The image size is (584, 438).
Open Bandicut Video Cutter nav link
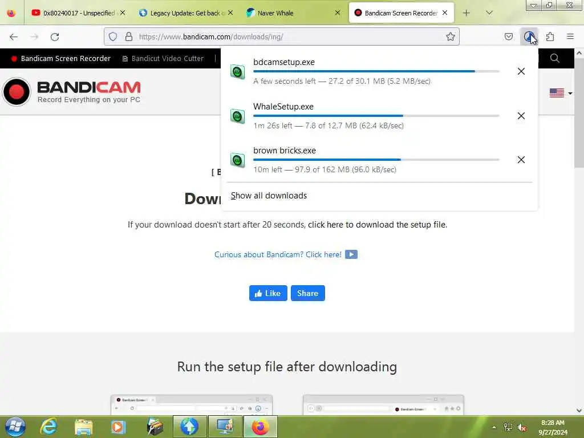[163, 59]
